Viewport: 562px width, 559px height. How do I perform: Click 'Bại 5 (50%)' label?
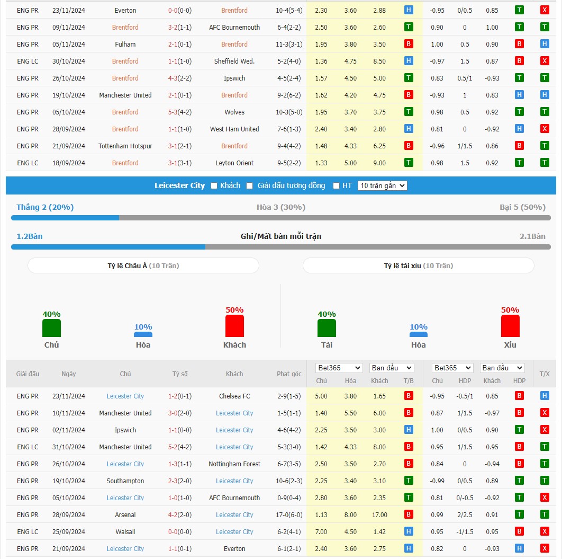click(x=522, y=207)
